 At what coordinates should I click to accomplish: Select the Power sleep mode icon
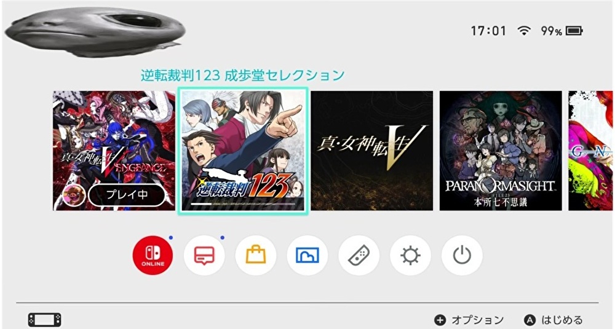click(x=462, y=255)
